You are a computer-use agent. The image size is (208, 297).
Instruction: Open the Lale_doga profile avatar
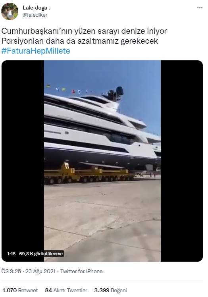[10, 12]
